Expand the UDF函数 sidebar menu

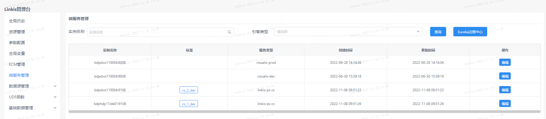[x=55, y=97]
